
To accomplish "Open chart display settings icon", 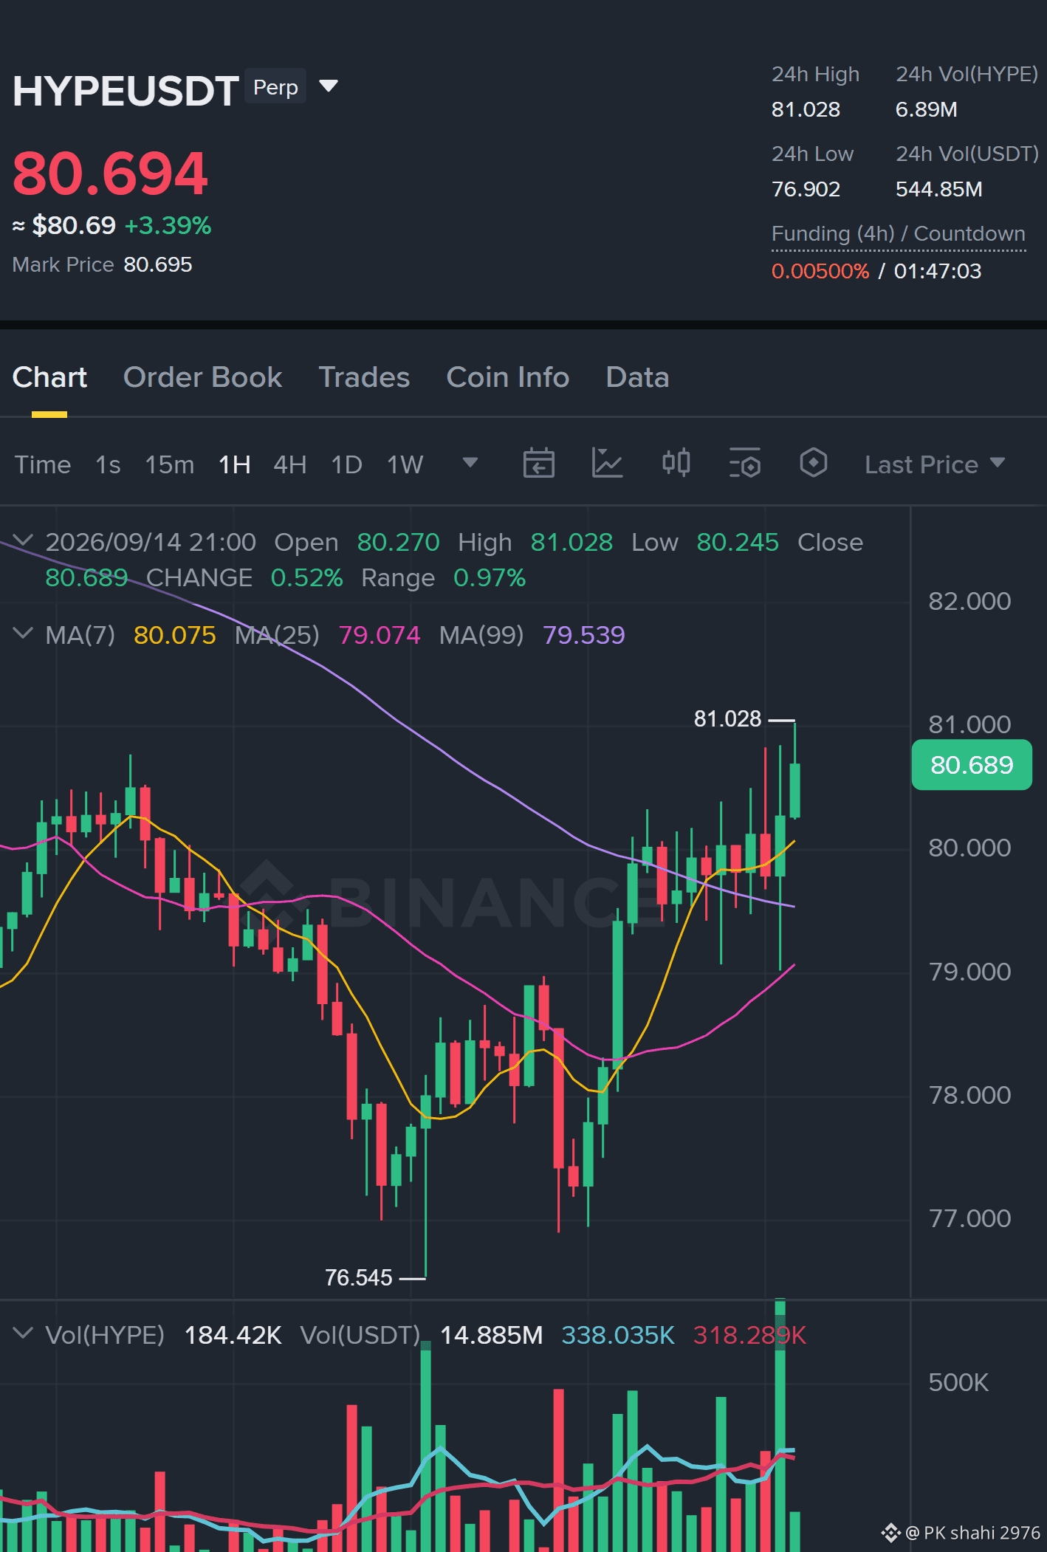I will (744, 464).
